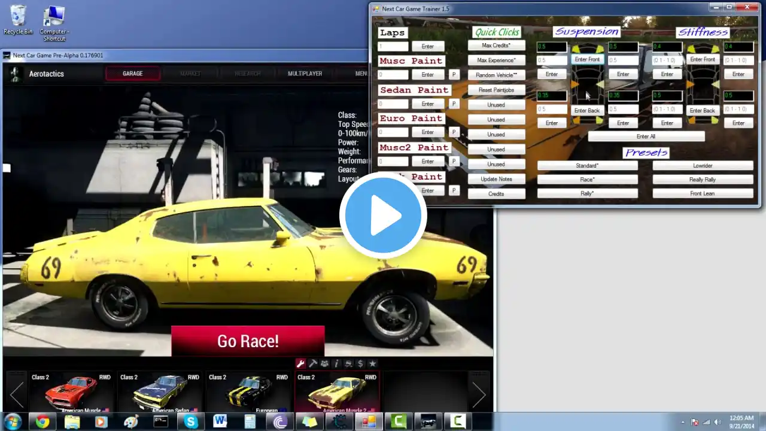Viewport: 766px width, 431px height.
Task: Launch Google Chrome from the taskbar
Action: [42, 422]
